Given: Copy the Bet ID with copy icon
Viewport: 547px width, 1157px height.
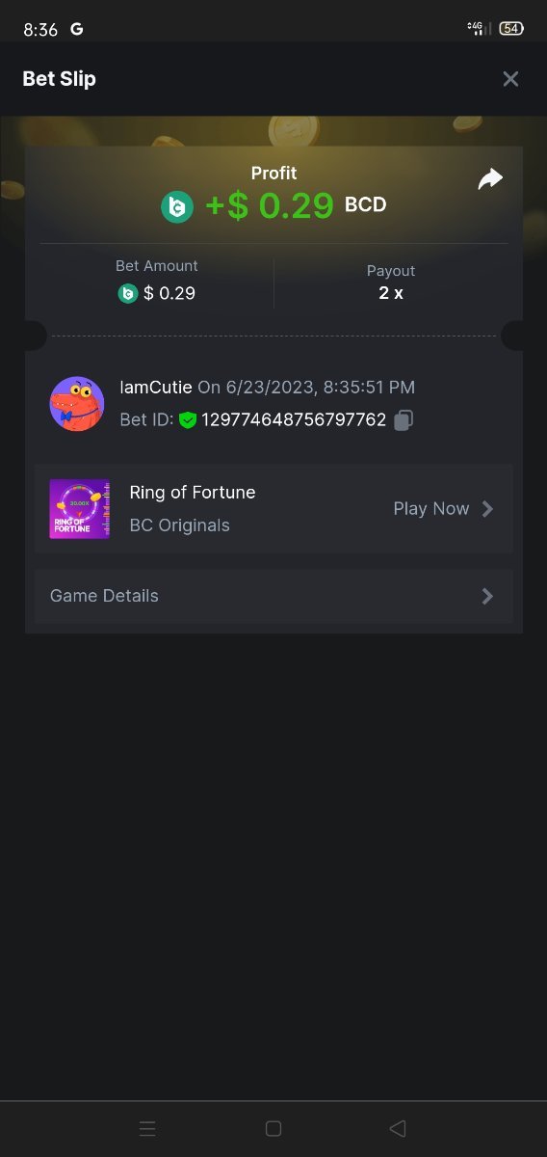Looking at the screenshot, I should (x=404, y=419).
